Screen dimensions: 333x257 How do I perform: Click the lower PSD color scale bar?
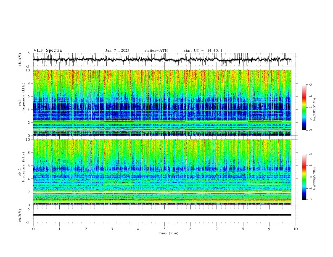[304, 177]
